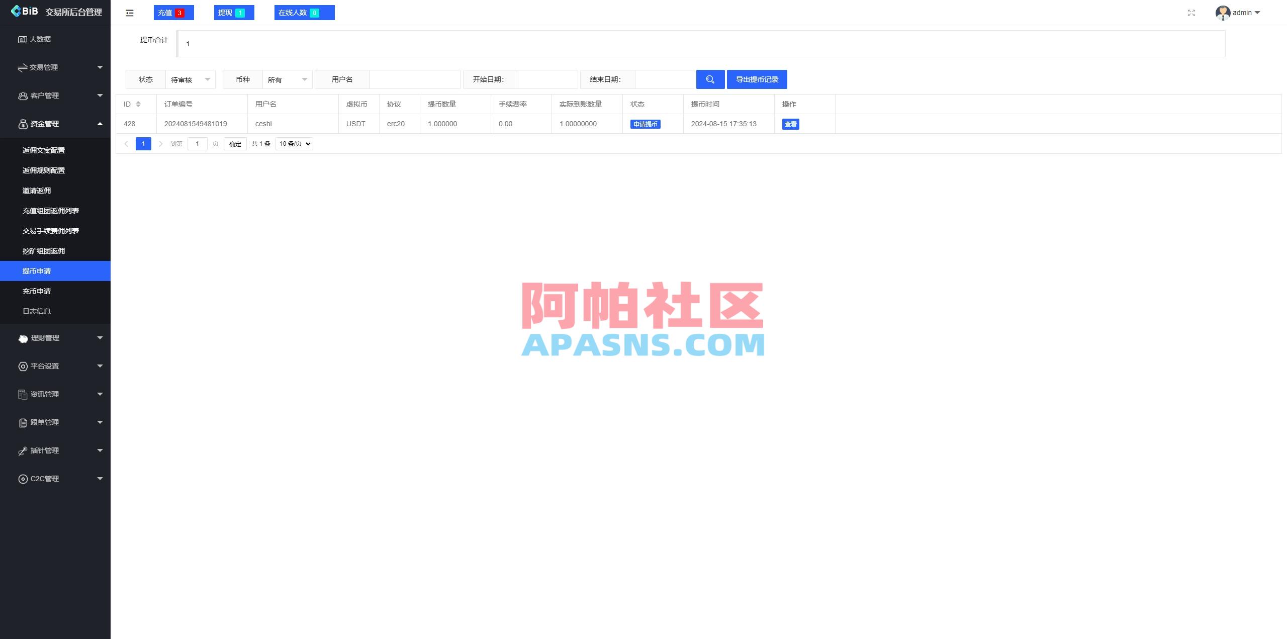
Task: Open 平台设置 via its gear icon
Action: 23,366
